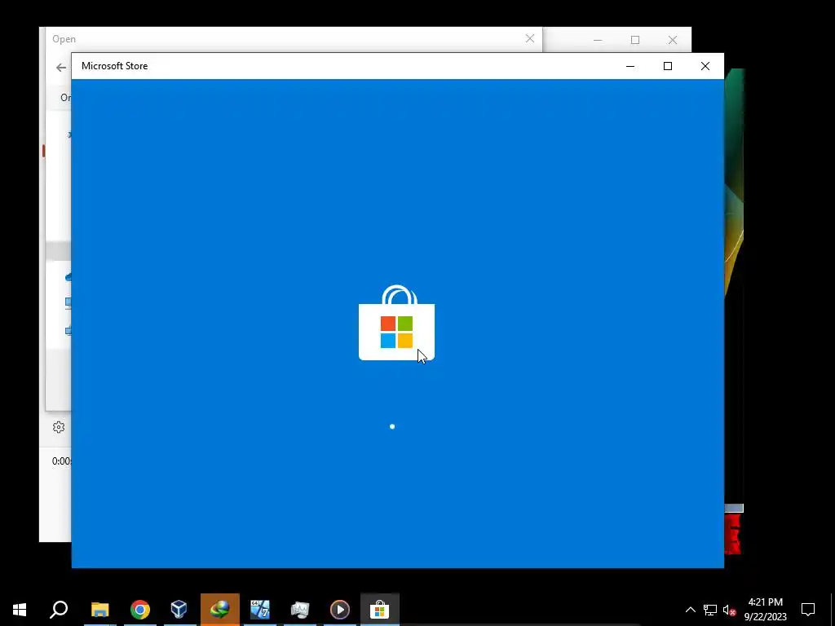
Task: Launch Google Chrome from taskbar
Action: click(x=140, y=610)
